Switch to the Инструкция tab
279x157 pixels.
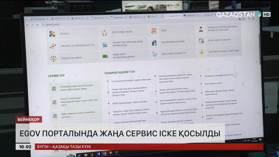click(x=208, y=15)
